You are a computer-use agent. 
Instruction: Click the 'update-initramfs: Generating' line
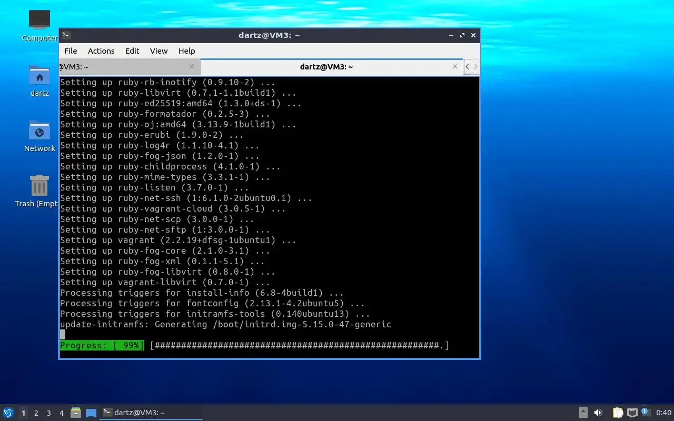[x=225, y=324]
